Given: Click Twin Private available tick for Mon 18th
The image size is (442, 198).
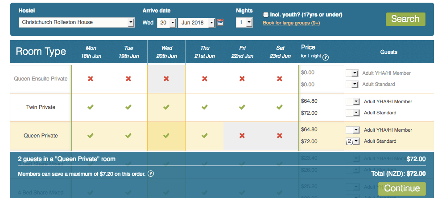Looking at the screenshot, I should (x=90, y=107).
